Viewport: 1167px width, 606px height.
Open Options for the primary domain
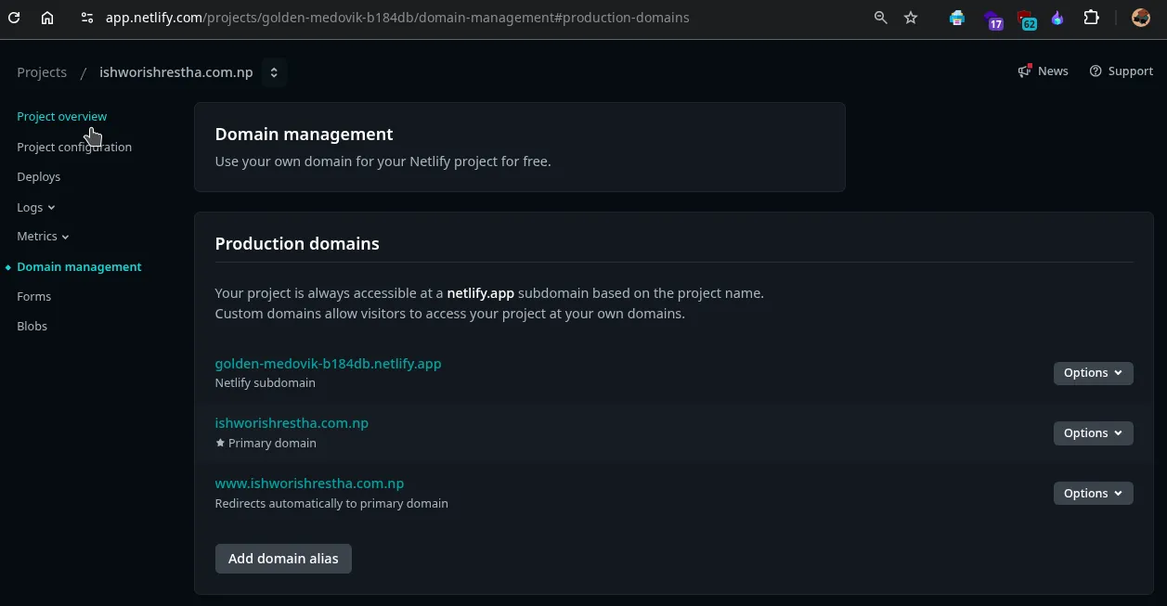[x=1093, y=433]
